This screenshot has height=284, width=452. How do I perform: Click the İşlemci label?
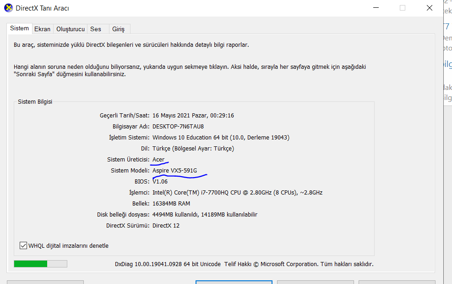139,193
